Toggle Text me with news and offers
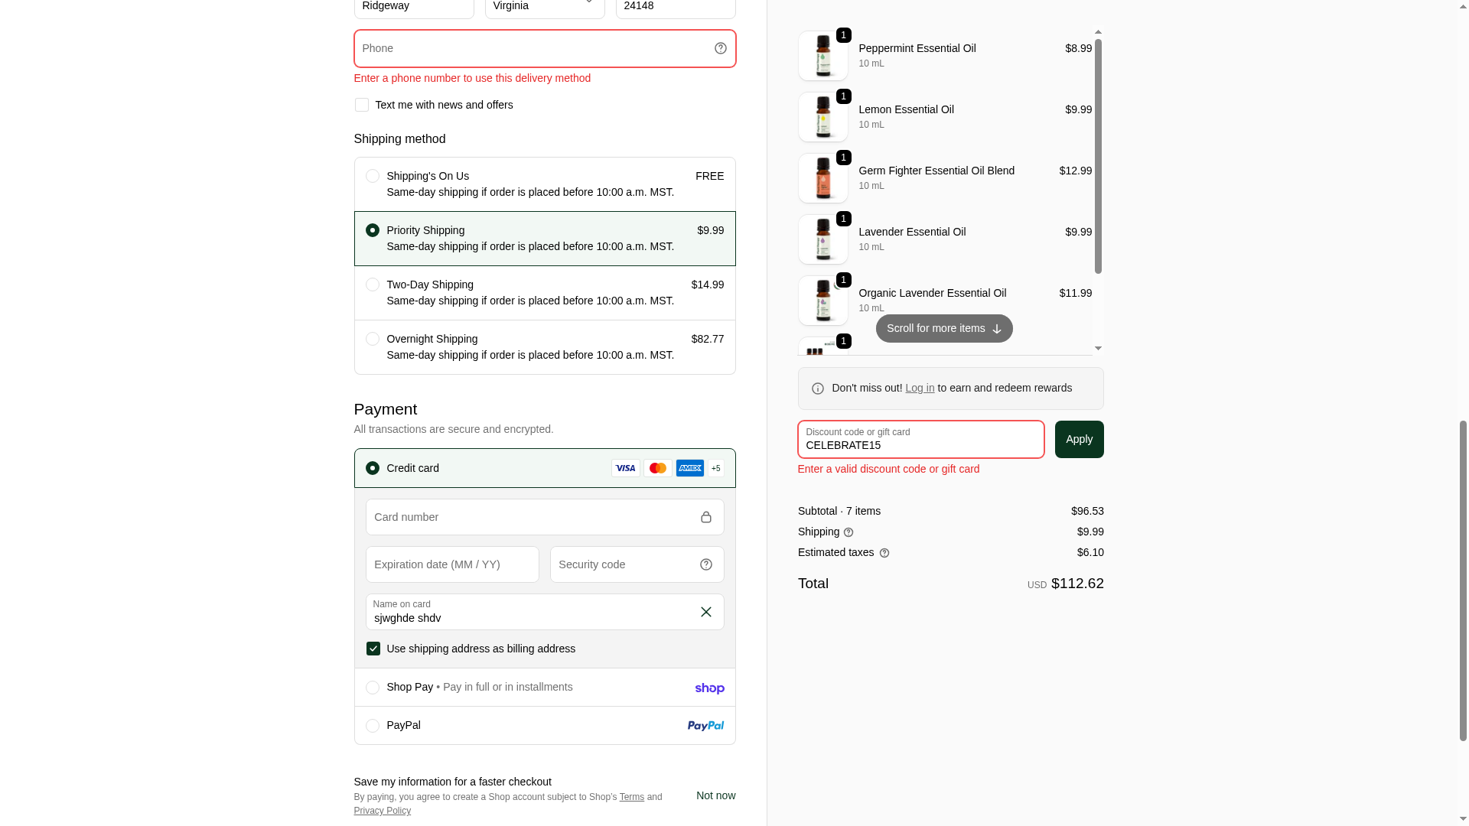Image resolution: width=1469 pixels, height=826 pixels. 361,105
